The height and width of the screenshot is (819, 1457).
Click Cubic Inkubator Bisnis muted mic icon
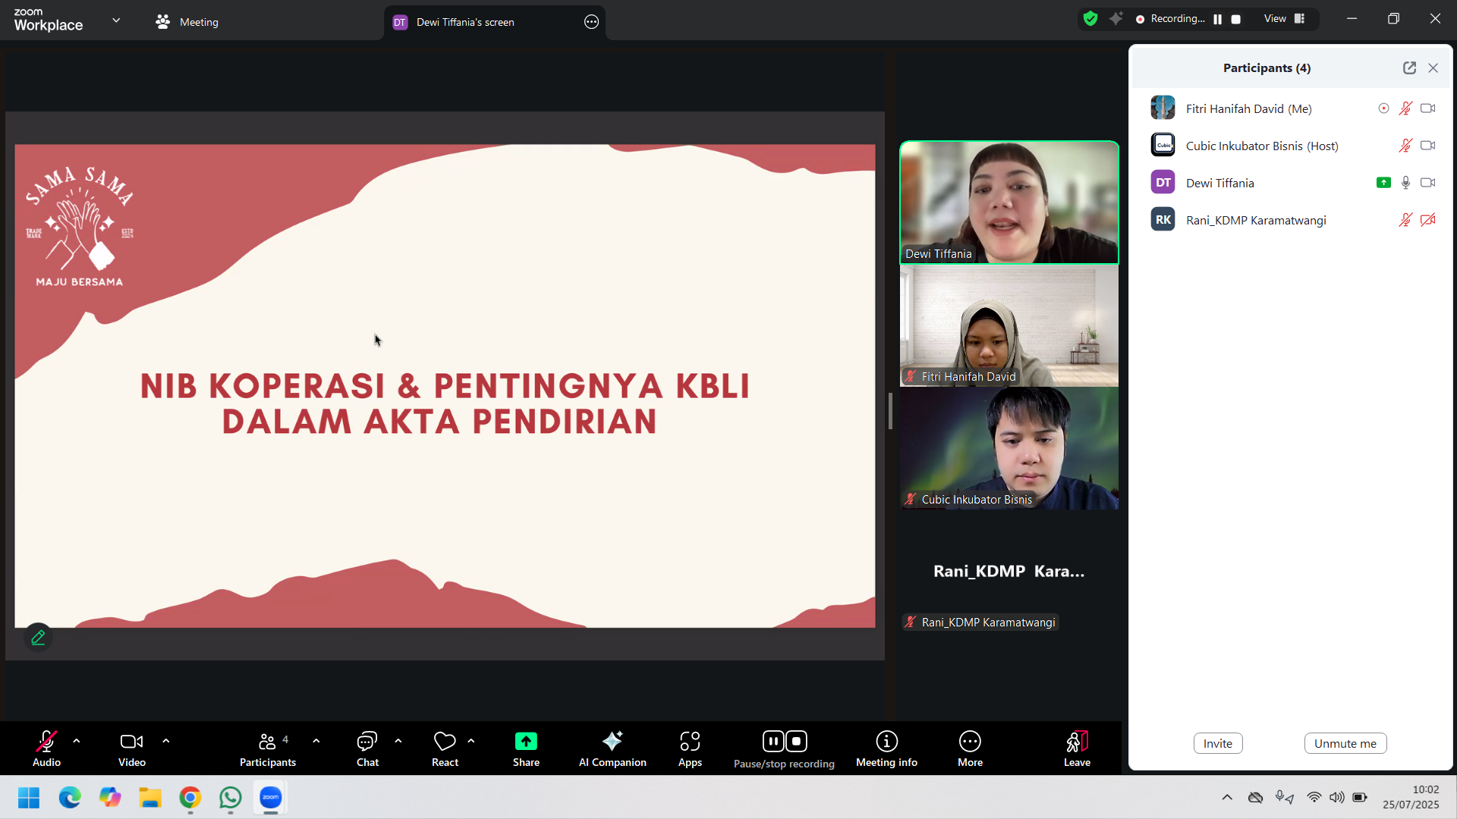point(1405,146)
